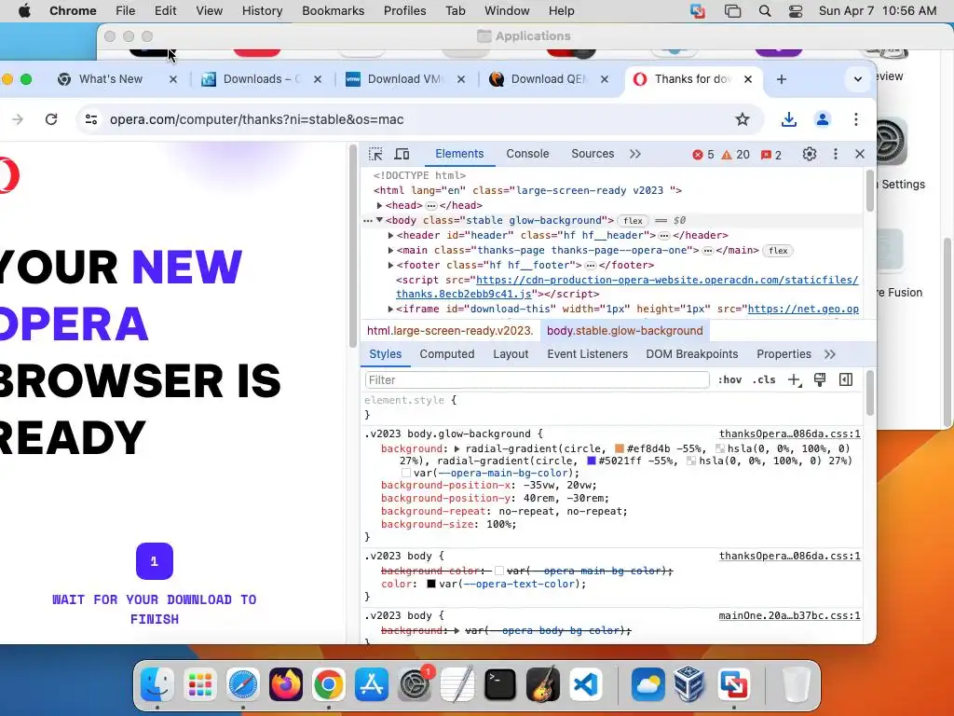Select the Elements tab
954x716 pixels.
(x=459, y=154)
